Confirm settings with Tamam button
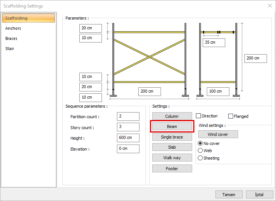Image resolution: width=276 pixels, height=201 pixels. coord(229,195)
